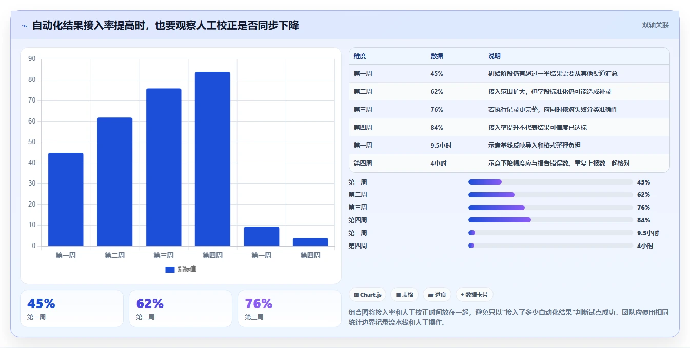
Task: Click the y-axis label 50
Action: click(x=32, y=142)
